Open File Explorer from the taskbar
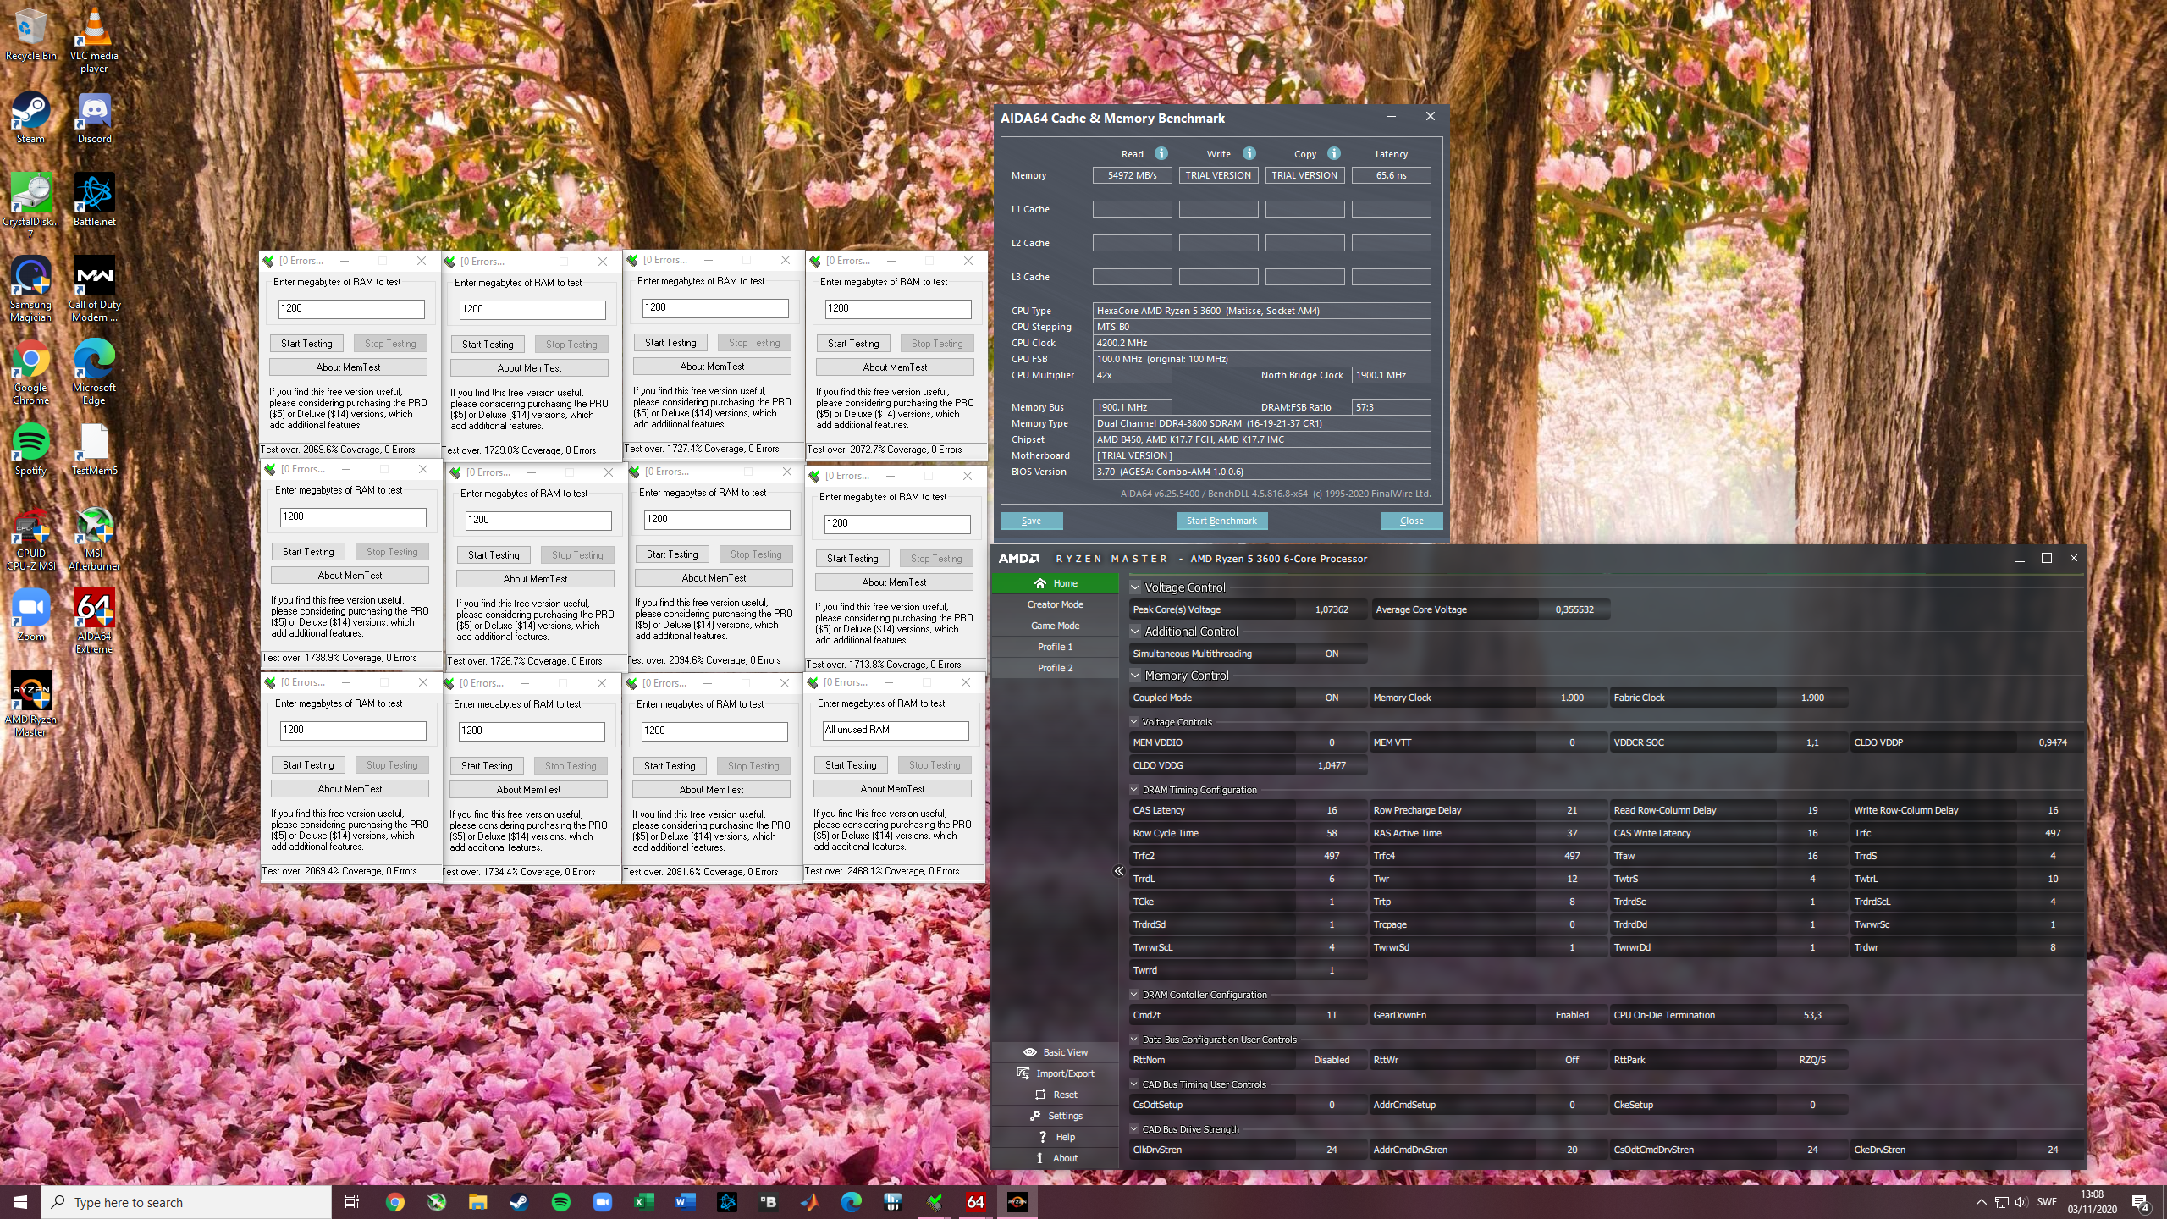The image size is (2167, 1219). 477,1202
